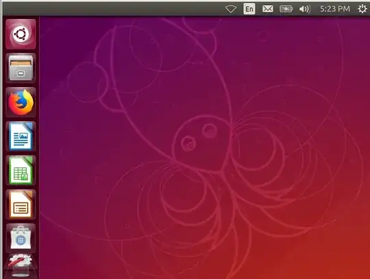Open LibreOffice Calc spreadsheet app
This screenshot has height=279, width=370.
pos(21,170)
